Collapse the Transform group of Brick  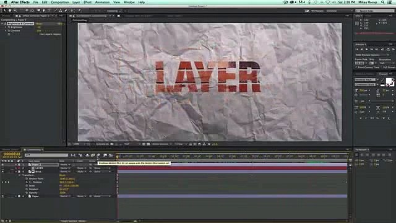pos(19,175)
